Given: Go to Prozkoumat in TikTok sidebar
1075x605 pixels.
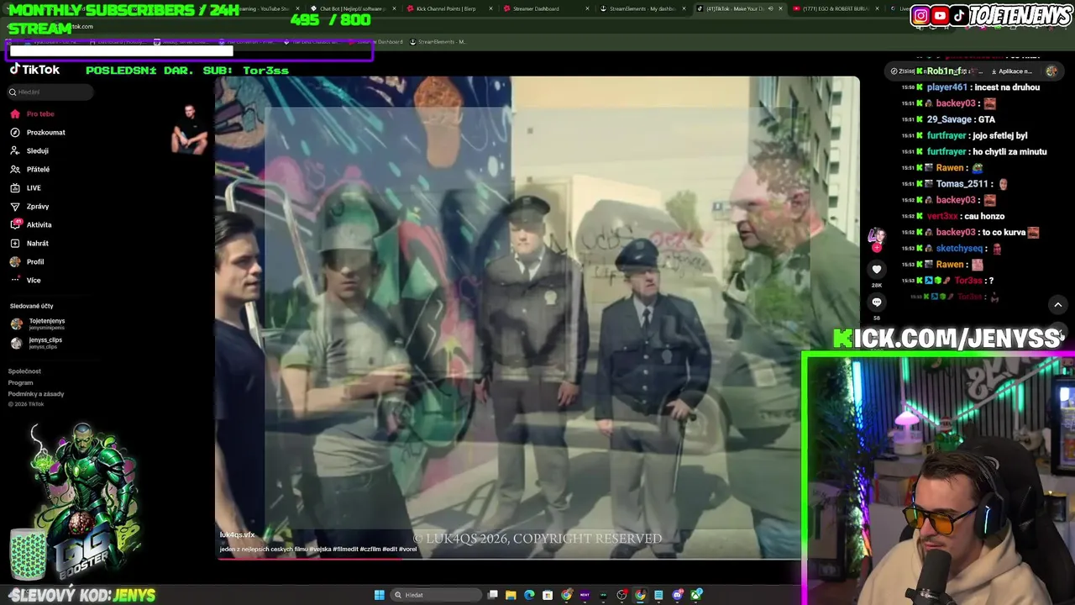Looking at the screenshot, I should [45, 132].
